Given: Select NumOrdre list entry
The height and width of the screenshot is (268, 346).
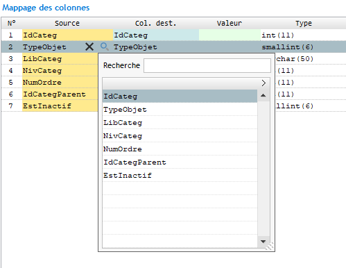Looking at the screenshot, I should pyautogui.click(x=180, y=149).
